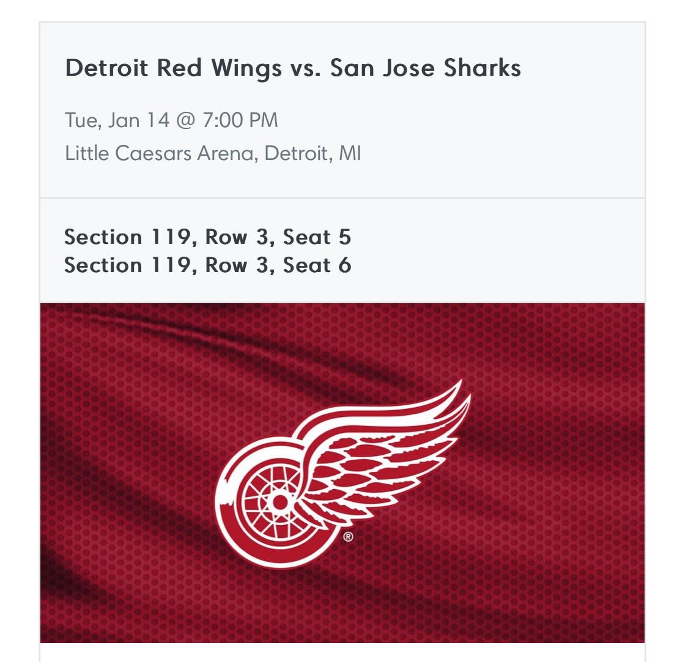Viewport: 688px width, 662px height.
Task: Click the spoked wheel center of the logo
Action: 279,502
